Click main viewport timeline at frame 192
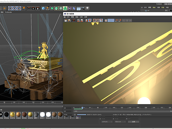Viewport: 172px width, 129px height. click(x=33, y=103)
